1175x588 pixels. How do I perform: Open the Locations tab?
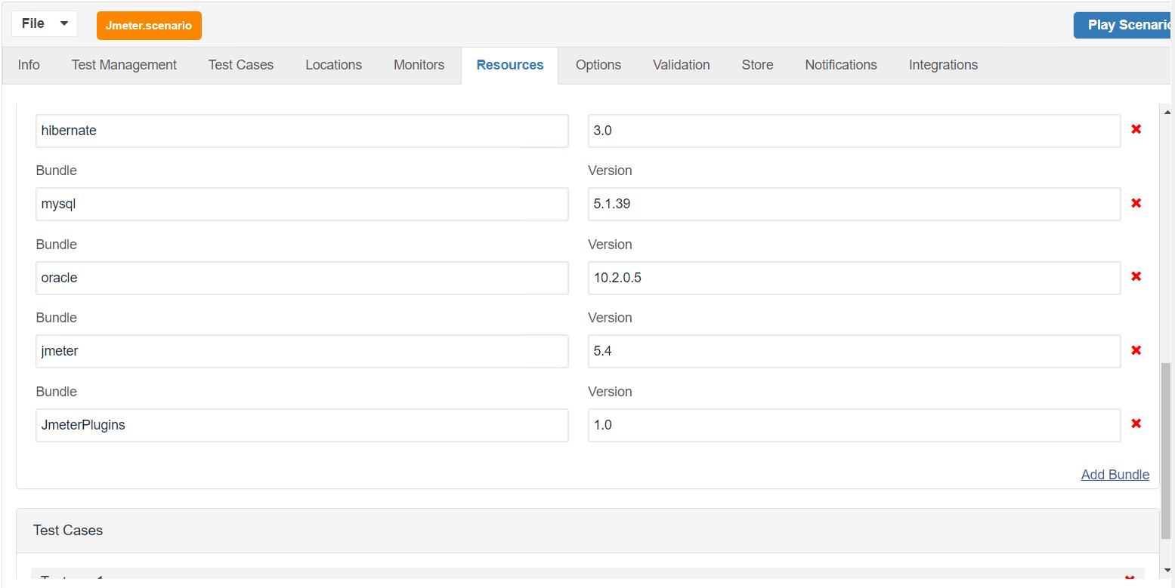333,65
